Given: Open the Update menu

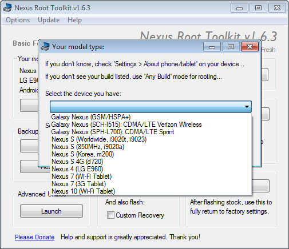Looking at the screenshot, I should 49,20.
